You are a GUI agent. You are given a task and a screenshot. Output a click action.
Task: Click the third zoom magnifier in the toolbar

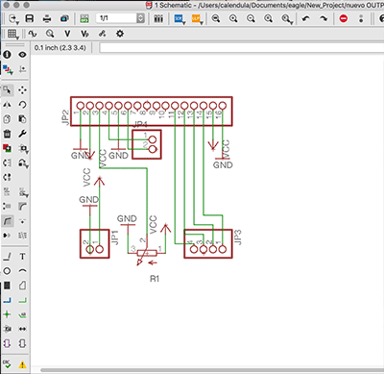(x=251, y=18)
